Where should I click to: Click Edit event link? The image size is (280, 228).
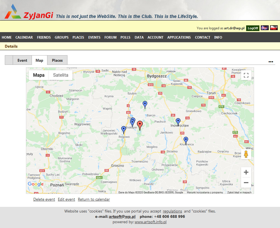pos(66,199)
